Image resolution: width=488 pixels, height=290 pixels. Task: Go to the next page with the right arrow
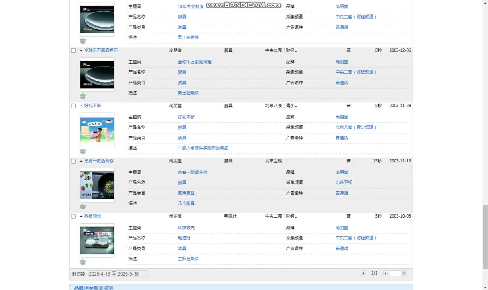click(x=385, y=273)
